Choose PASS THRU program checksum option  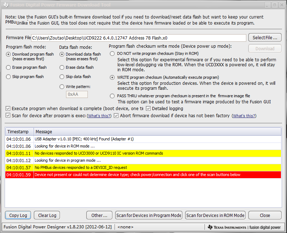click(x=112, y=96)
